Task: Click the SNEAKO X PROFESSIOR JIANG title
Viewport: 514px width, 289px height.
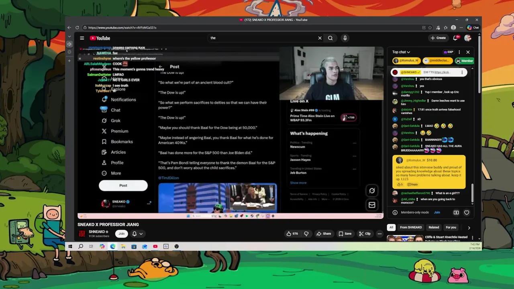Action: [108, 225]
